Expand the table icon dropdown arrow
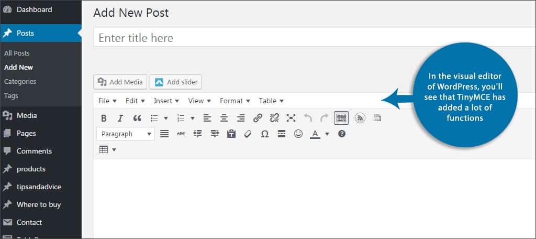The image size is (536, 239). point(114,150)
